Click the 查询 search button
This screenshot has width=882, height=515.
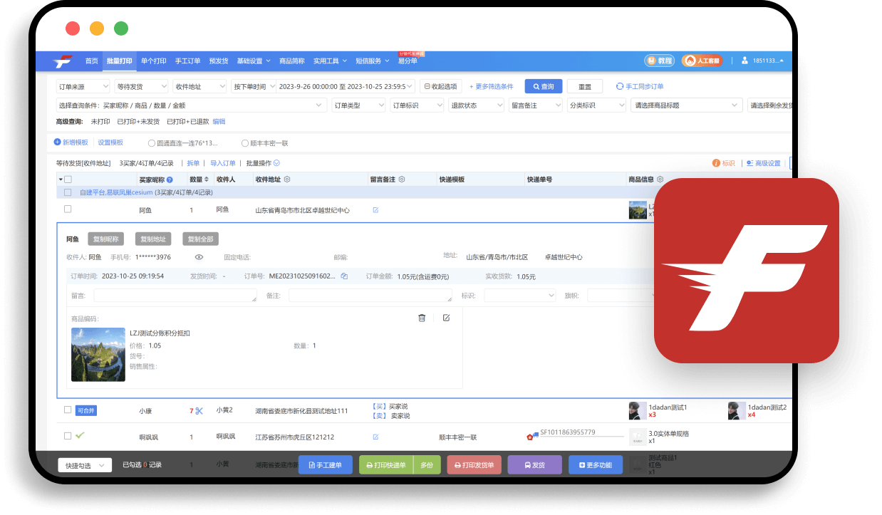(543, 85)
